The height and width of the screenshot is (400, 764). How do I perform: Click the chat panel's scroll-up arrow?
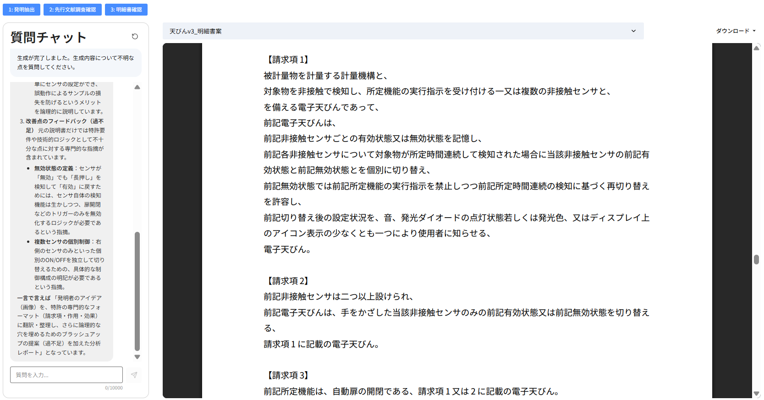[x=137, y=87]
